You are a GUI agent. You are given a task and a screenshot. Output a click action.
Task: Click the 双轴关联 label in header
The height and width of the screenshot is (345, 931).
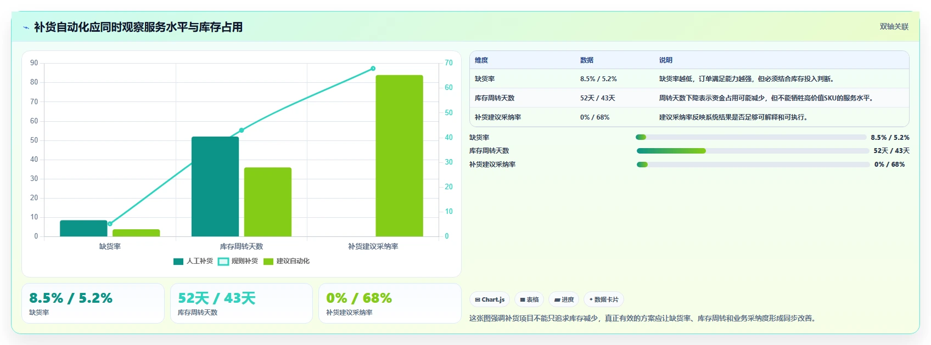894,26
